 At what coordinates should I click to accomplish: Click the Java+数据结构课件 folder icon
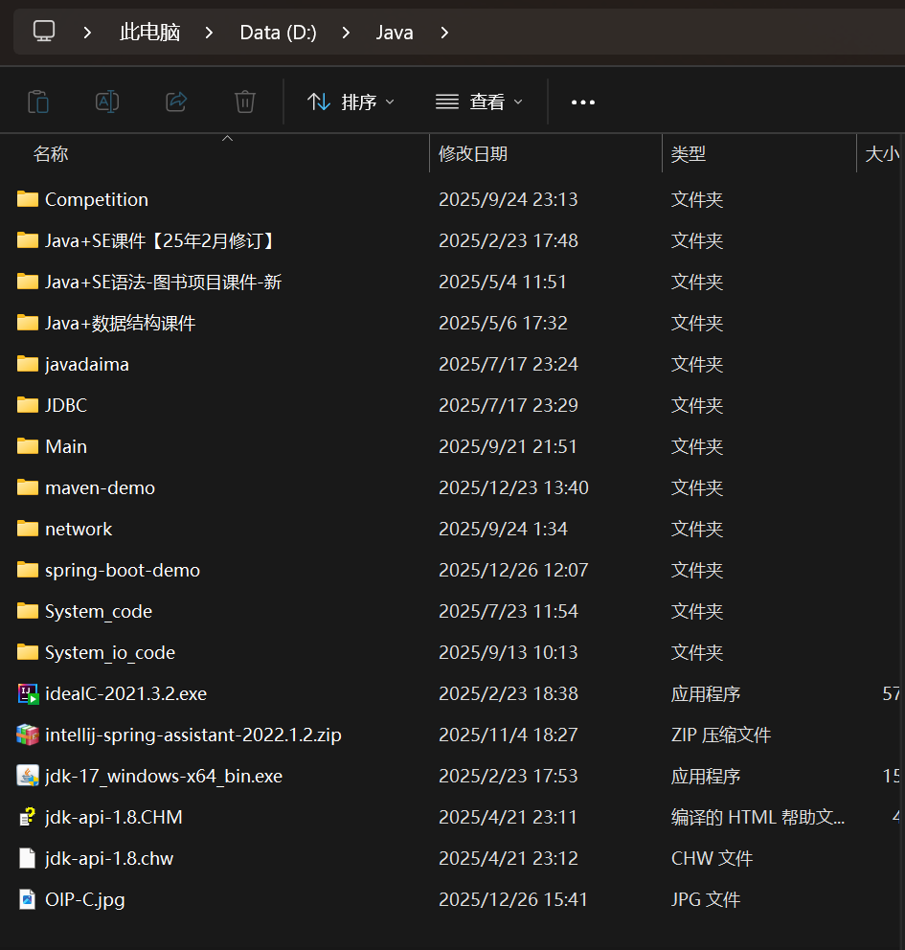(27, 323)
